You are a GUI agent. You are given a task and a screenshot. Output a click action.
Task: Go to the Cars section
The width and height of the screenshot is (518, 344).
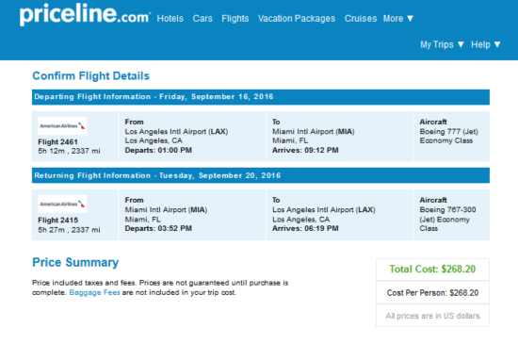(202, 19)
